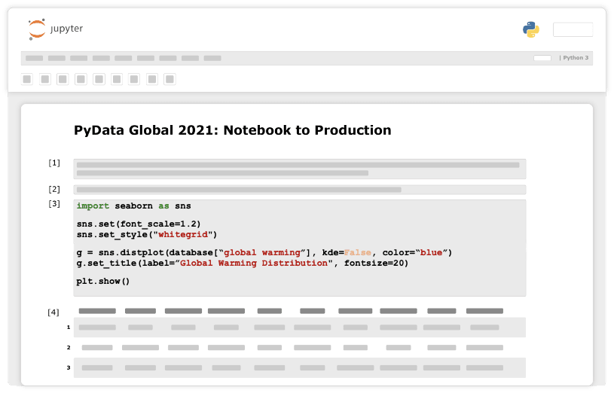Click the first column header of output table

coord(97,311)
